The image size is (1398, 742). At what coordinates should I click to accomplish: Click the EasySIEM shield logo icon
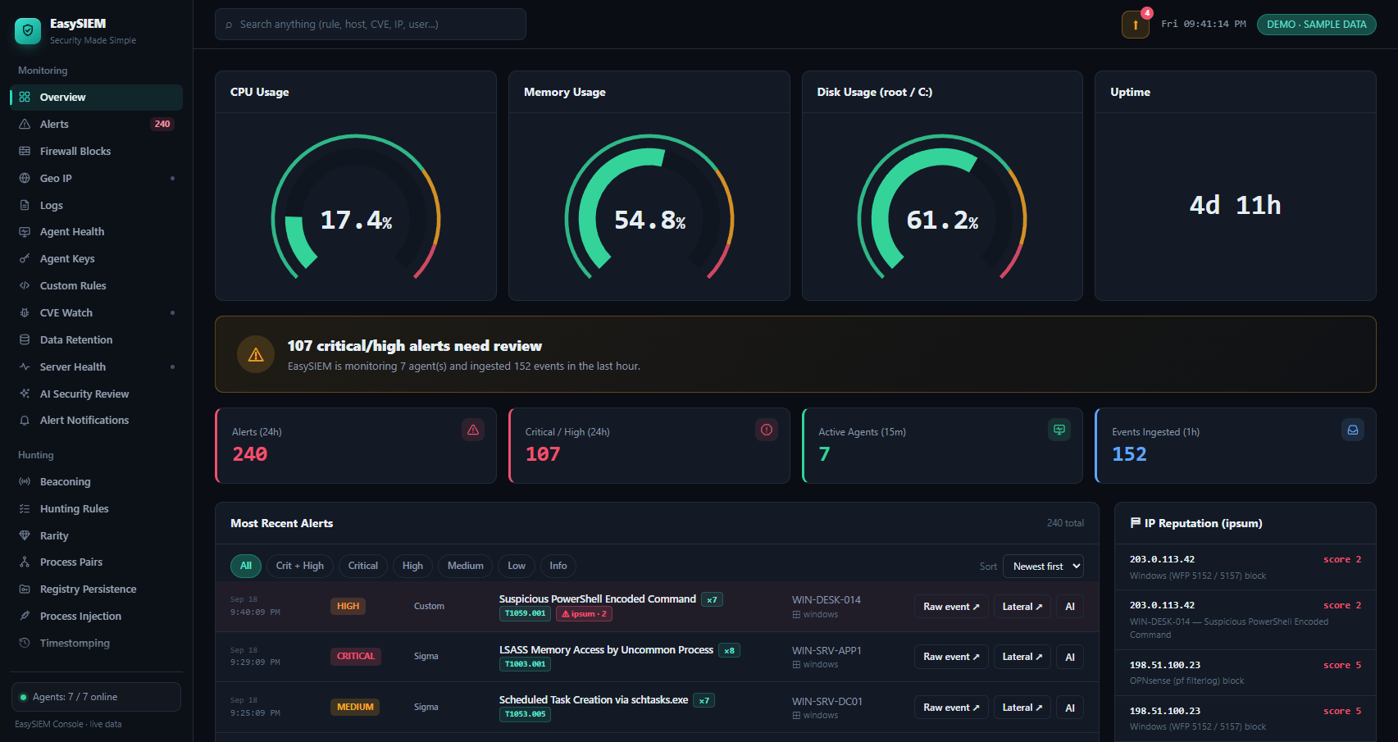(28, 31)
